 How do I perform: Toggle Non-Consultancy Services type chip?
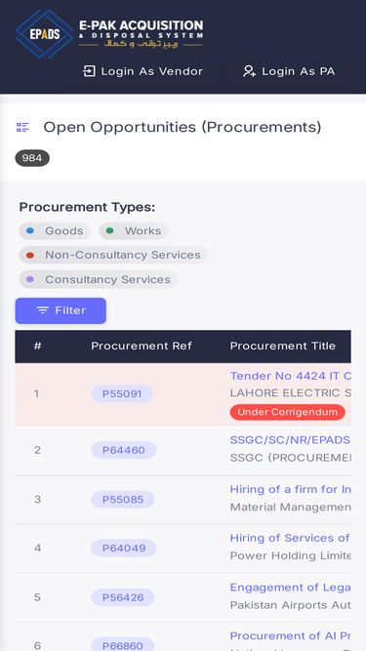[x=113, y=255]
